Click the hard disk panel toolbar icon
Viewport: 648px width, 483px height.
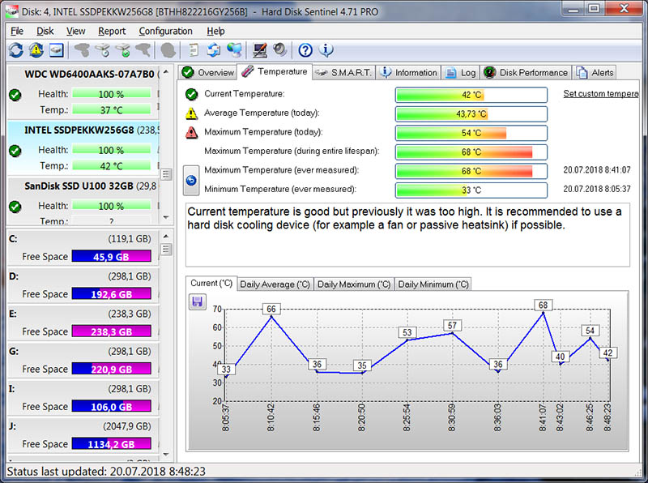56,50
